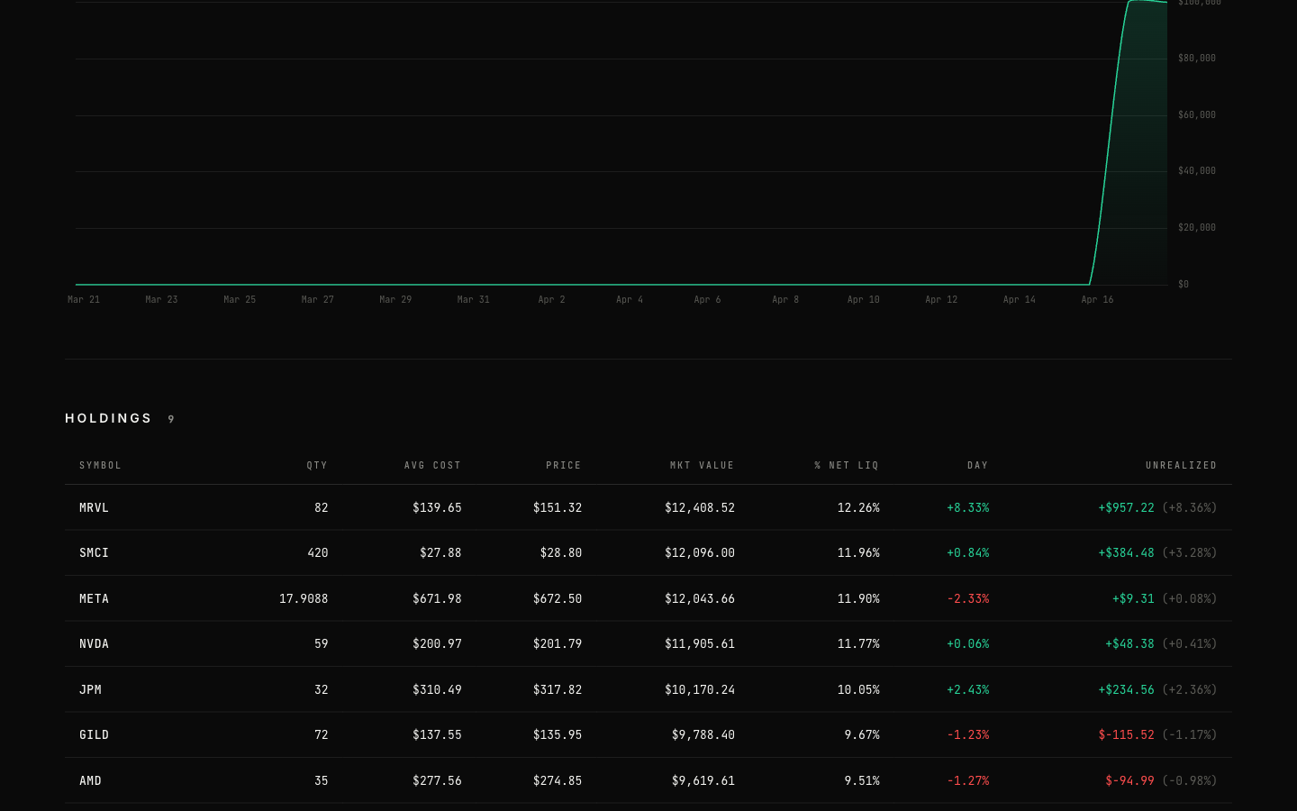This screenshot has width=1297, height=811.
Task: Sort by the QTY column header
Action: click(x=317, y=466)
